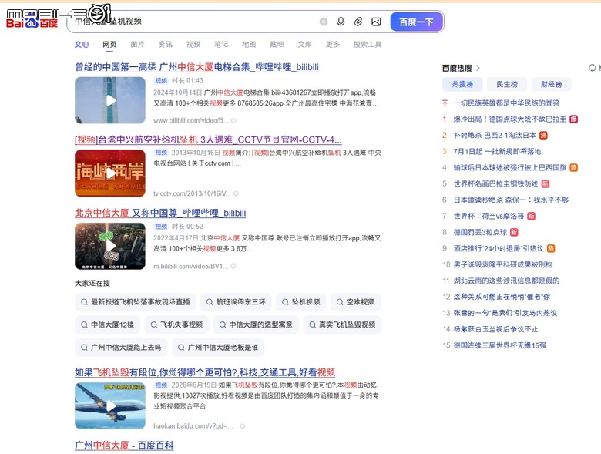Open the 笔记 tab
The image size is (601, 454).
(221, 45)
